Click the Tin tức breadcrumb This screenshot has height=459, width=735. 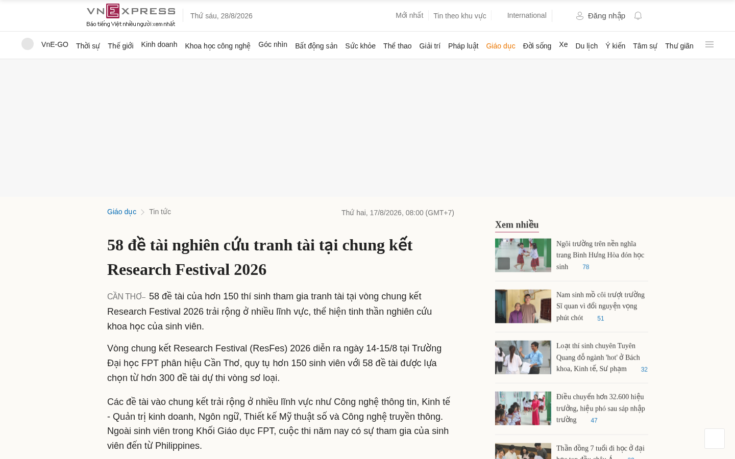(160, 212)
